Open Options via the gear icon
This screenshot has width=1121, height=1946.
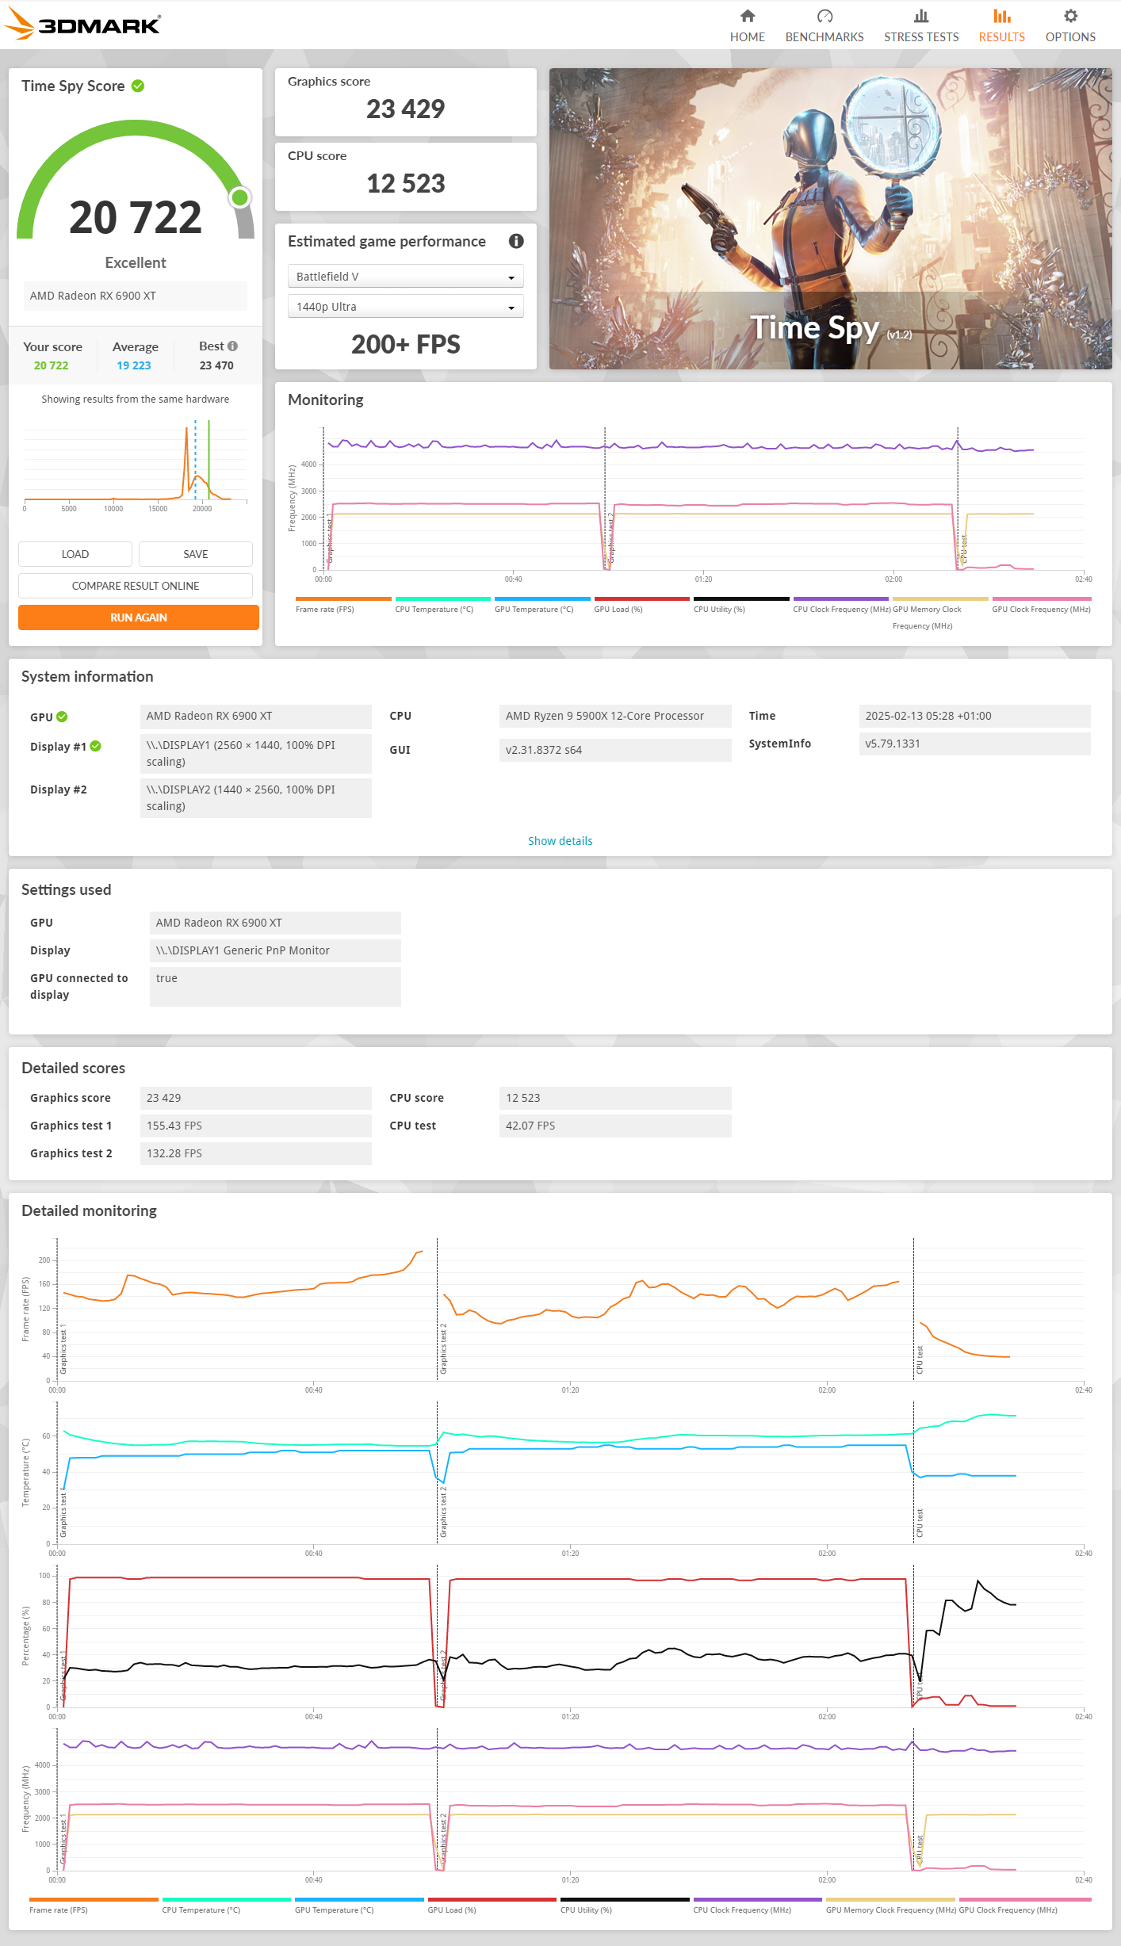click(x=1070, y=16)
